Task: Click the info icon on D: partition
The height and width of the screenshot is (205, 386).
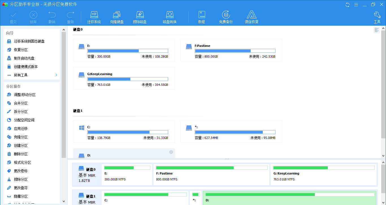Action: click(x=171, y=152)
